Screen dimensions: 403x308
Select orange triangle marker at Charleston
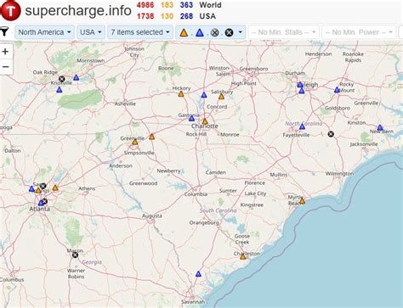click(x=243, y=256)
